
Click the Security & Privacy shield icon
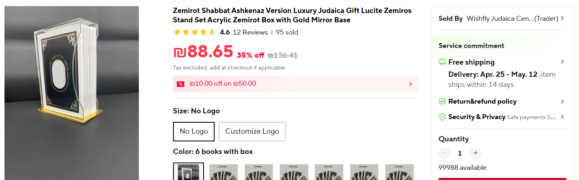(x=442, y=117)
